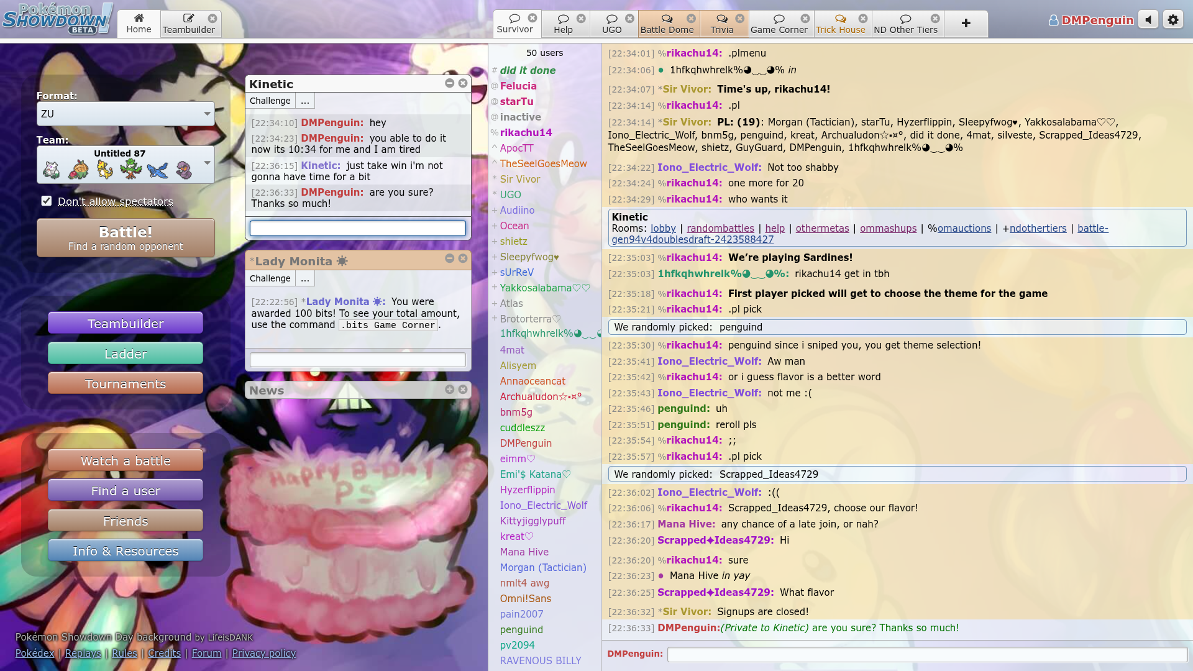The height and width of the screenshot is (671, 1193).
Task: Focus the Lady Monita PM message input
Action: (x=358, y=359)
